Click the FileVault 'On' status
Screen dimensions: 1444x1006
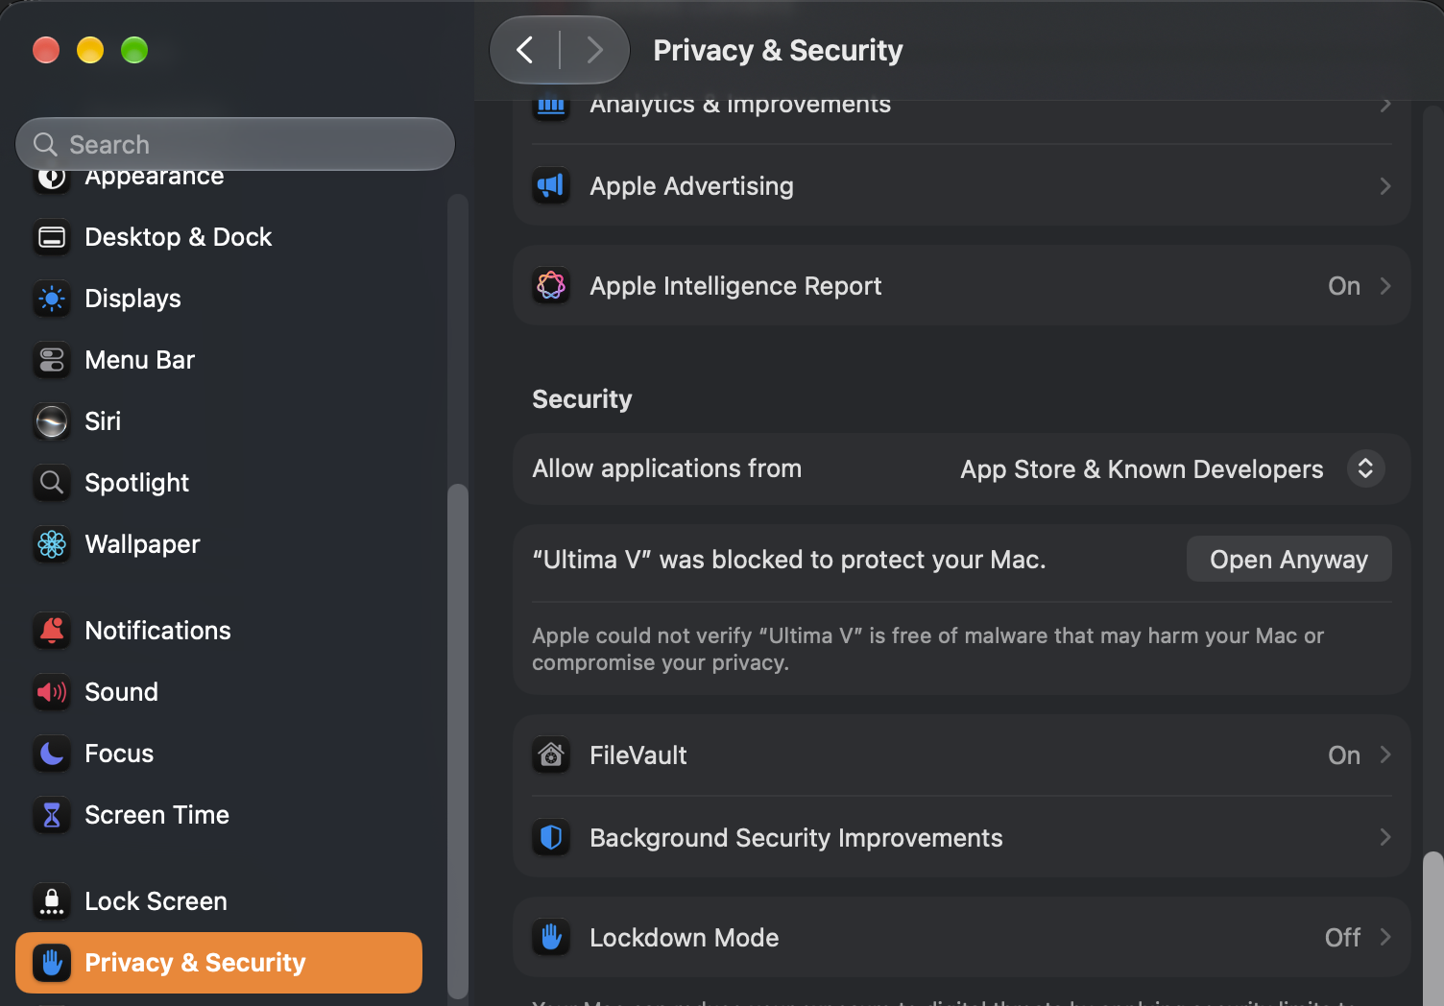[1344, 755]
